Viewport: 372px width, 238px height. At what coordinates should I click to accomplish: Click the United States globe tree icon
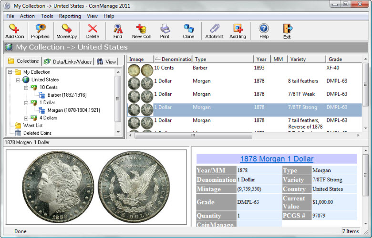pyautogui.click(x=26, y=79)
